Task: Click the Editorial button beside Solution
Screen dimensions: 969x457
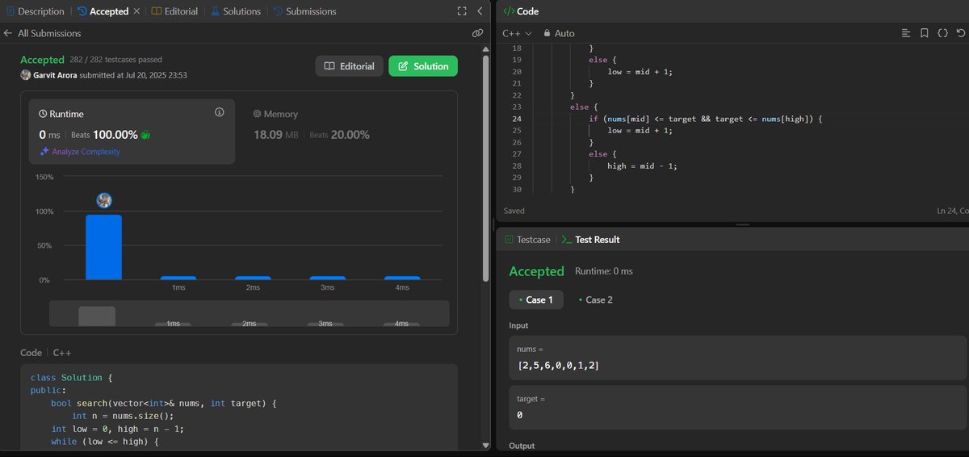Action: [x=350, y=66]
